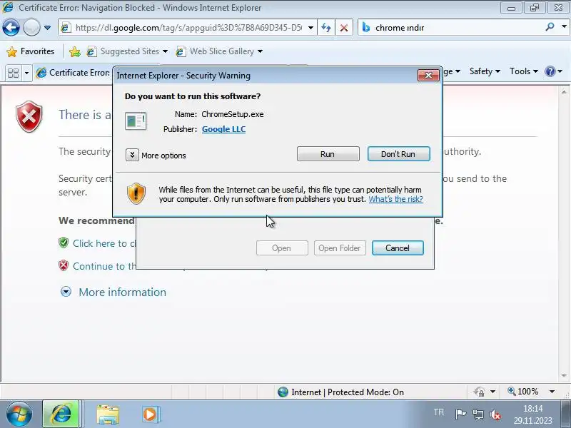Click the muted volume tray icon
Viewport: 571px width, 428px height.
tap(495, 414)
